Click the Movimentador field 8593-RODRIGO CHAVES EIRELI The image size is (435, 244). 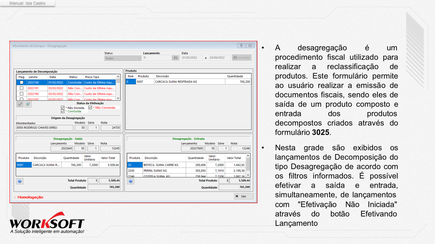(x=45, y=128)
